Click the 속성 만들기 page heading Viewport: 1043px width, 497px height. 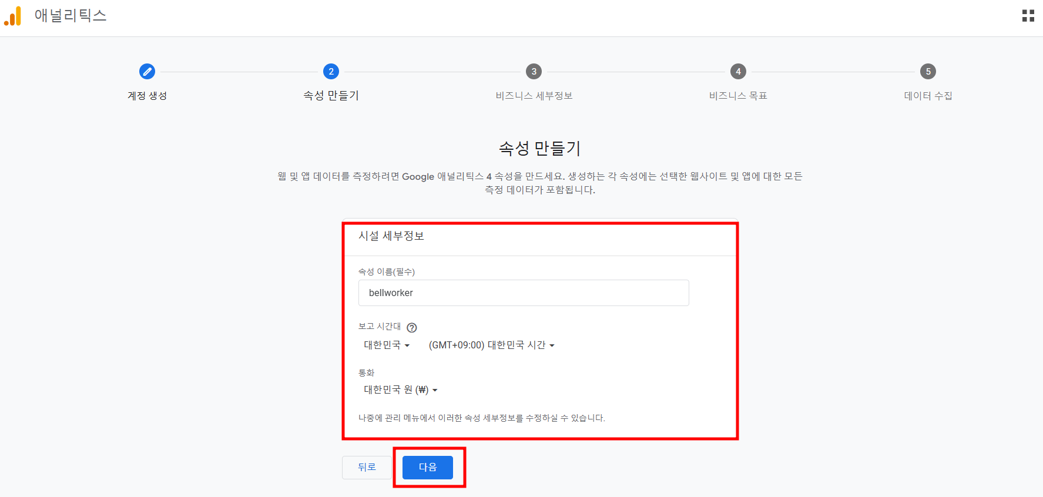[x=539, y=148]
